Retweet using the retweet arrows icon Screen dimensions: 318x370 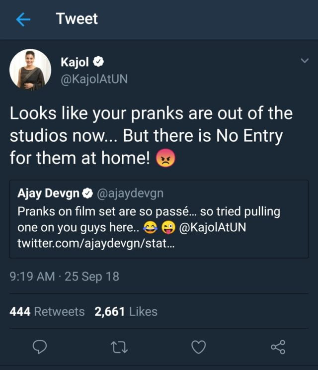(x=119, y=347)
